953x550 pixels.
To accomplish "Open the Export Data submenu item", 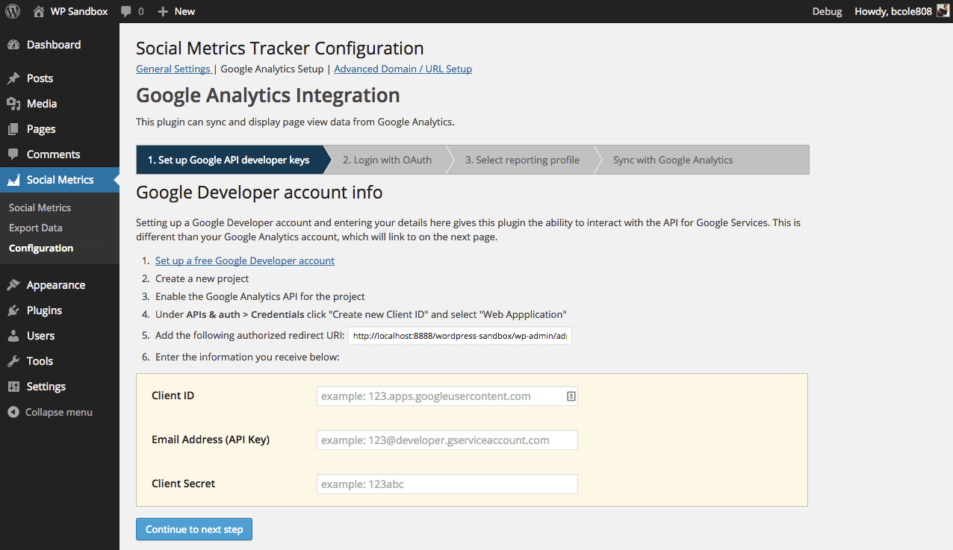I will pos(35,228).
